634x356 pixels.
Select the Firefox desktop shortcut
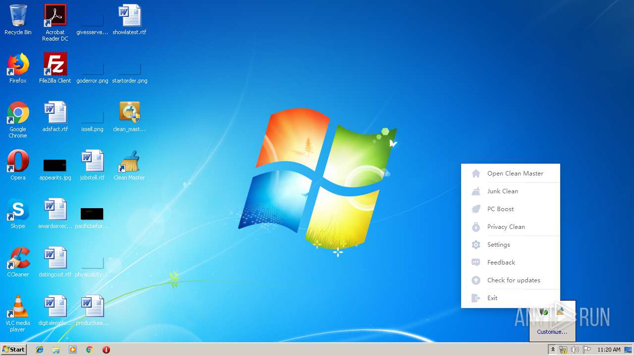[18, 69]
